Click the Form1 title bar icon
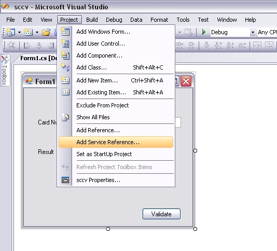This screenshot has width=277, height=251. coord(29,81)
